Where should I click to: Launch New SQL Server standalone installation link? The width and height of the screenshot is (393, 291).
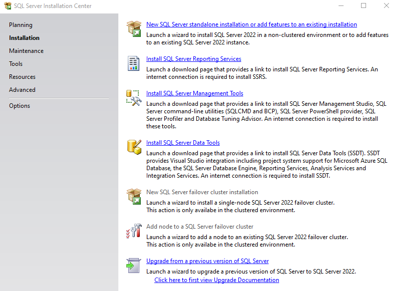[251, 24]
